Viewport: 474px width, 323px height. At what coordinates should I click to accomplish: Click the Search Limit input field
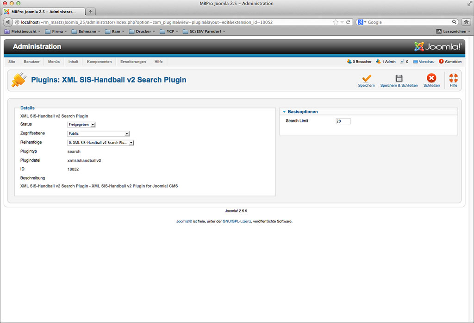coord(343,121)
